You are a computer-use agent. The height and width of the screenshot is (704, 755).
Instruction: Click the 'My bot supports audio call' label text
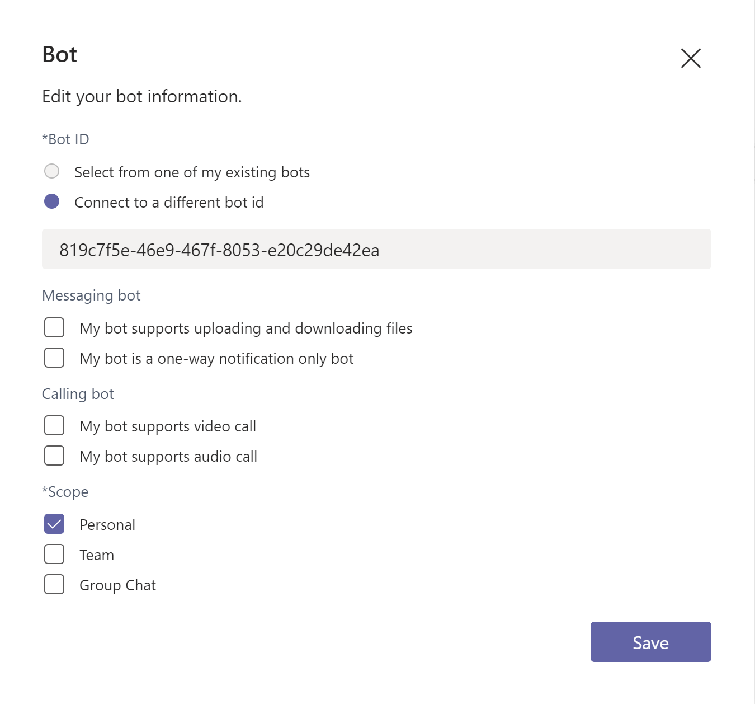tap(168, 457)
